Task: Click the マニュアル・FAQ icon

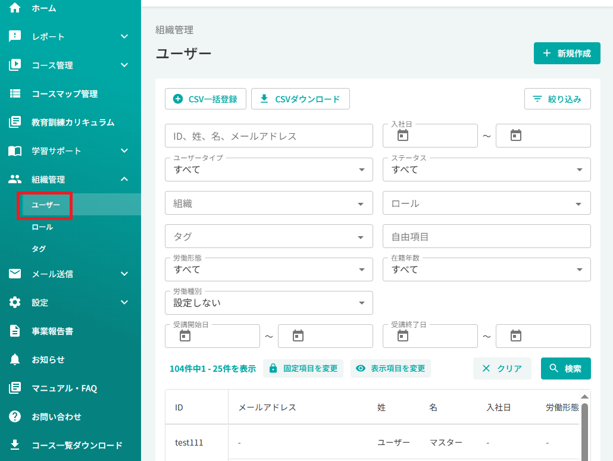Action: coord(15,388)
